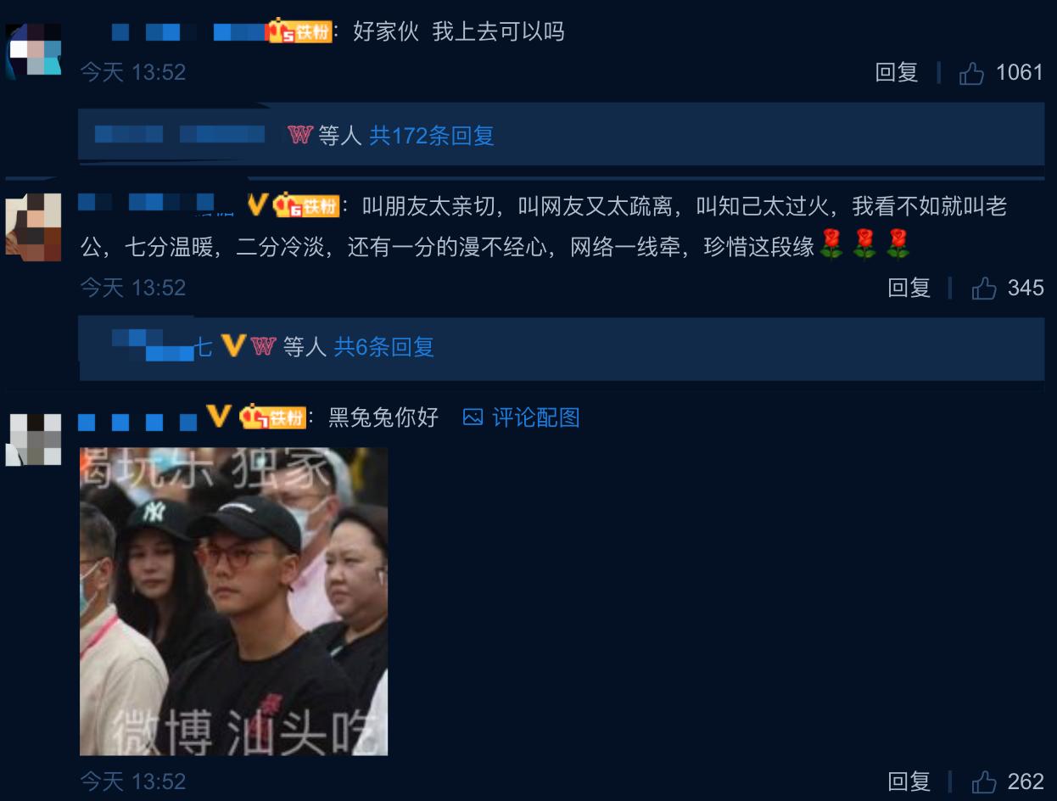
Task: Reply to the 叫朋友太亲切 comment
Action: coord(909,288)
